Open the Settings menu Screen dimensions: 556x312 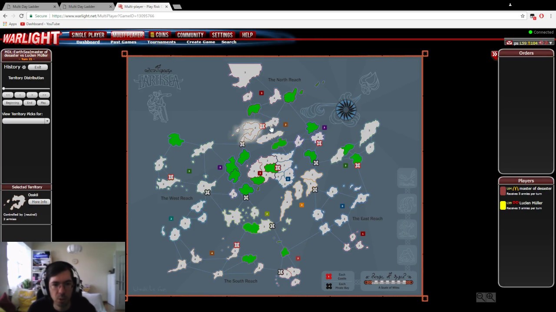click(x=222, y=35)
